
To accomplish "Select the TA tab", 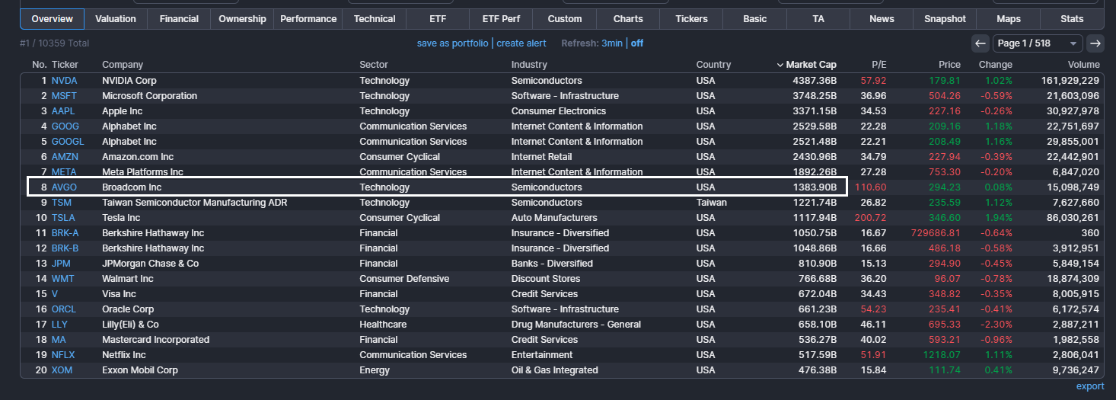I will tap(818, 19).
